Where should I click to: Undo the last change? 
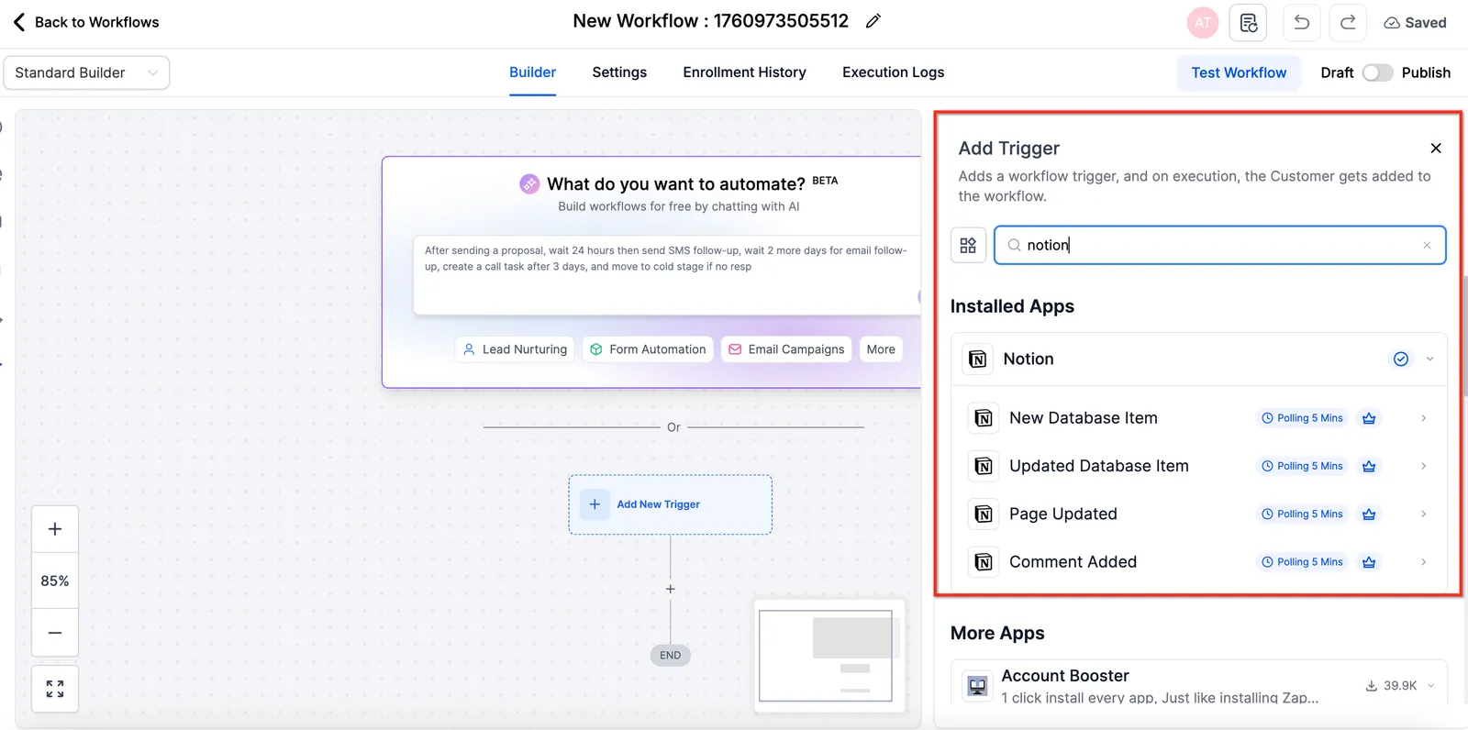pyautogui.click(x=1302, y=23)
